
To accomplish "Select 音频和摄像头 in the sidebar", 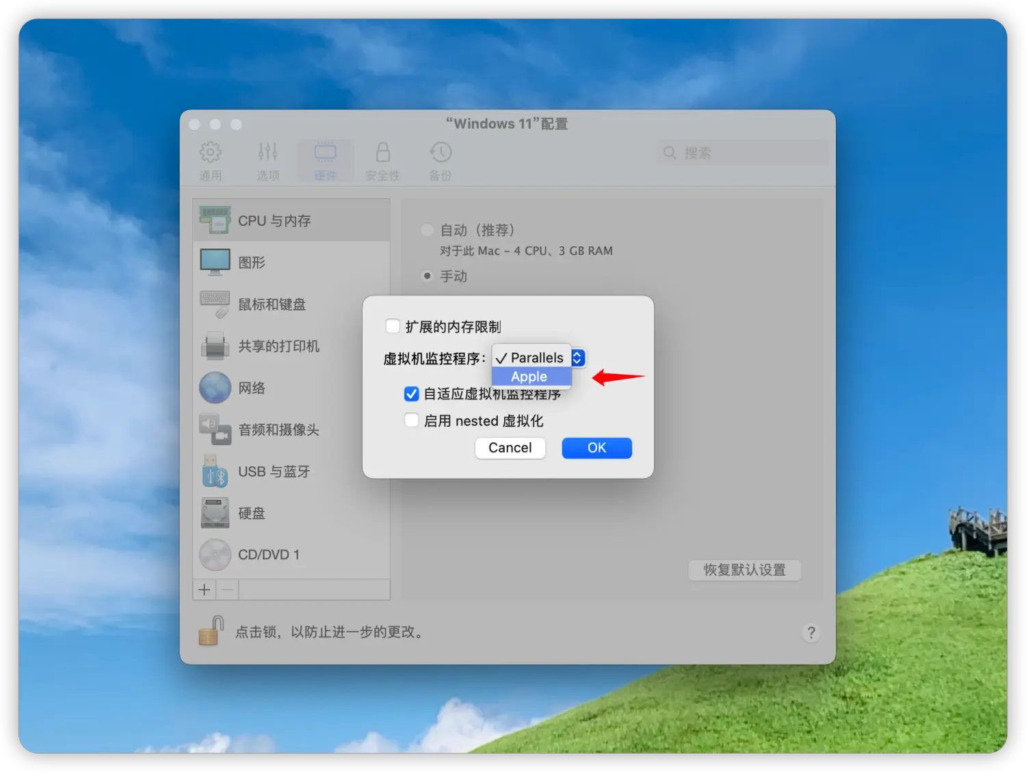I will coord(291,429).
